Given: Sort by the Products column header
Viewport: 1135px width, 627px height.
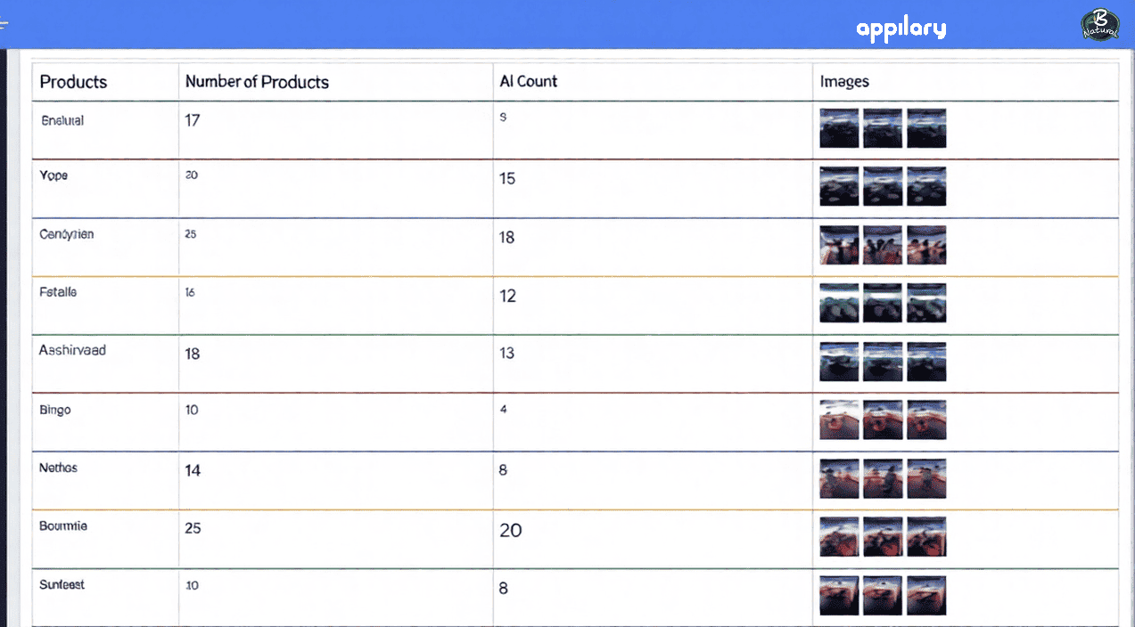Looking at the screenshot, I should (73, 82).
